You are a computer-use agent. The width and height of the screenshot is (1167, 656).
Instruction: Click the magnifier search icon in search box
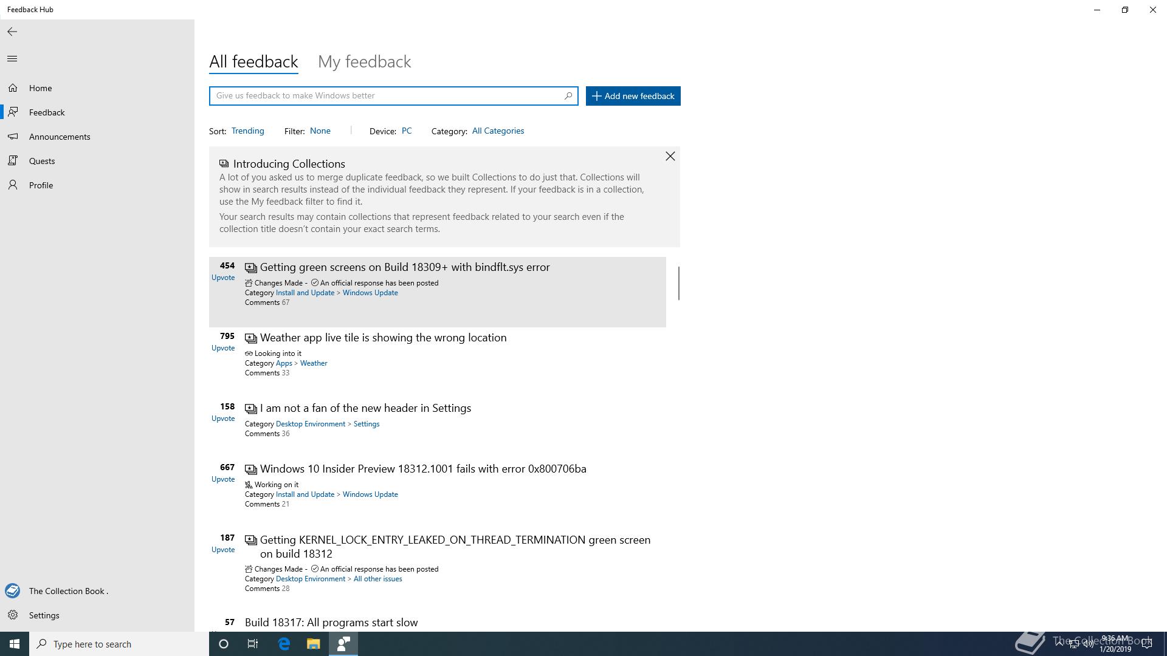coord(568,96)
